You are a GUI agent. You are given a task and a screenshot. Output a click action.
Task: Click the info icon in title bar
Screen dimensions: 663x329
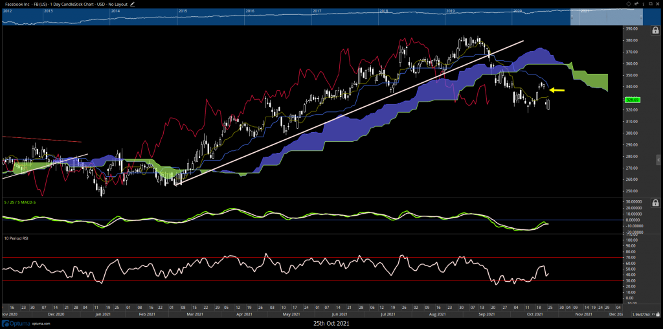coord(644,4)
